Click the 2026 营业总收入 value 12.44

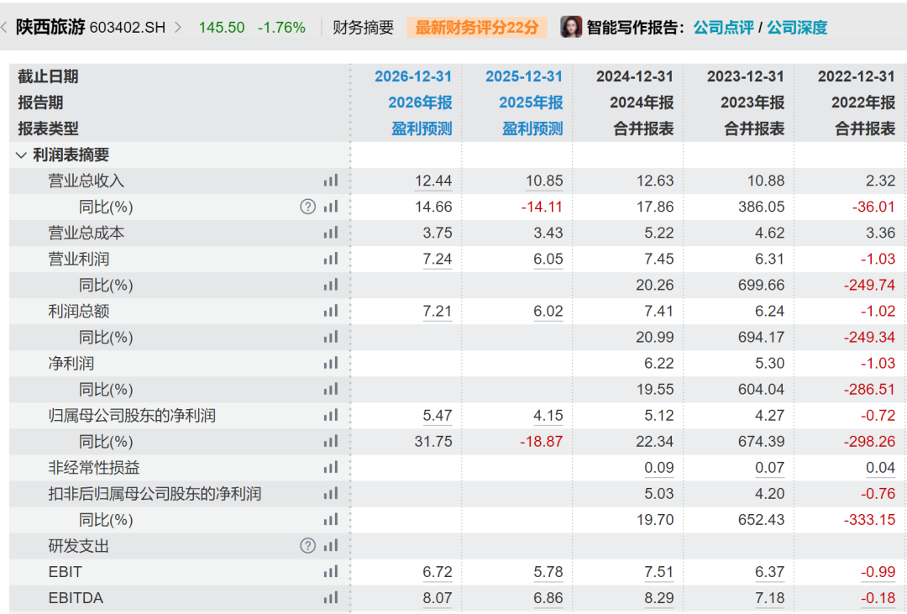[433, 181]
